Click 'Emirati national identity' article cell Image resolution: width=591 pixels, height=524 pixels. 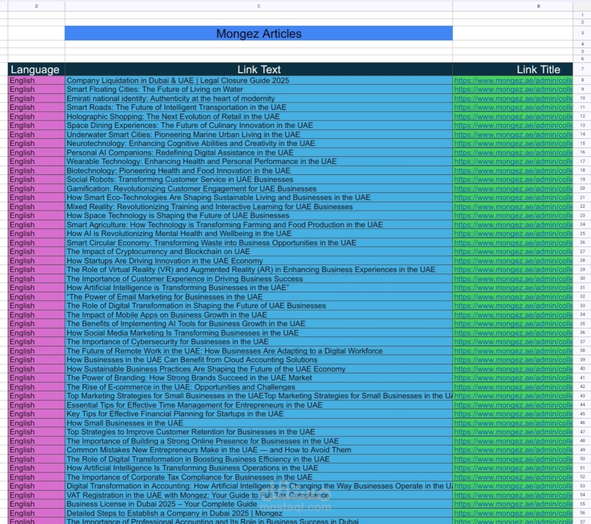click(259, 98)
